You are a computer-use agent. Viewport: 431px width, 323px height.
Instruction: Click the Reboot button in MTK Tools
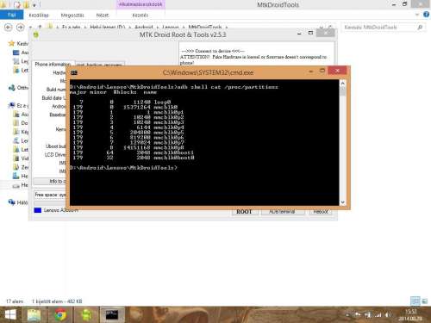pos(321,212)
